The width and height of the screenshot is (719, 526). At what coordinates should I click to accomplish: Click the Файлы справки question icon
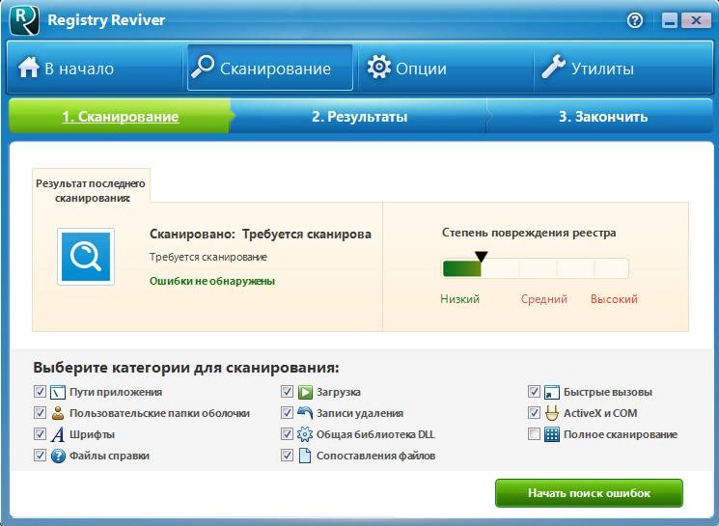point(58,456)
